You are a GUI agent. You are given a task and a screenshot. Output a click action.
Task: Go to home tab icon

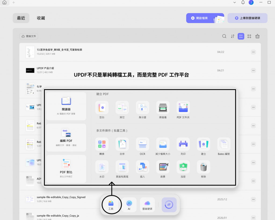[x=4, y=2]
